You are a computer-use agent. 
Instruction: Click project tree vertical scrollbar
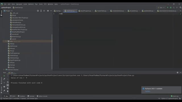point(52,52)
